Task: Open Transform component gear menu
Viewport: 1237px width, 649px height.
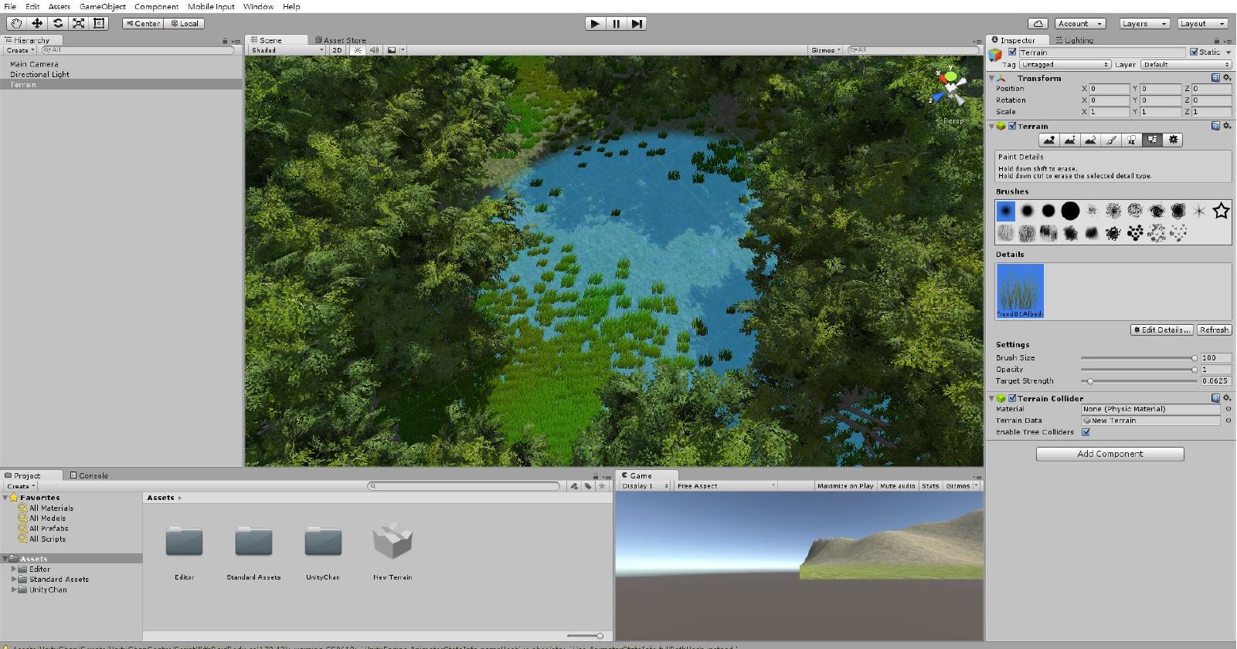Action: pyautogui.click(x=1226, y=78)
